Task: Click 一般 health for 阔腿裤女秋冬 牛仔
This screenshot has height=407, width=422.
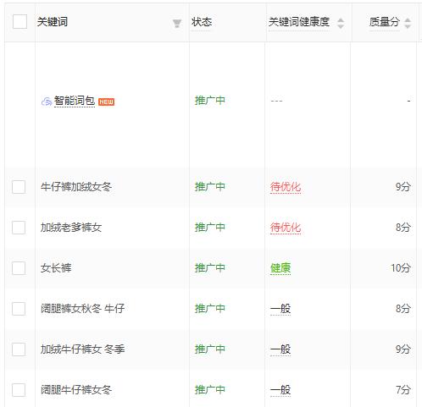Action: pyautogui.click(x=280, y=309)
